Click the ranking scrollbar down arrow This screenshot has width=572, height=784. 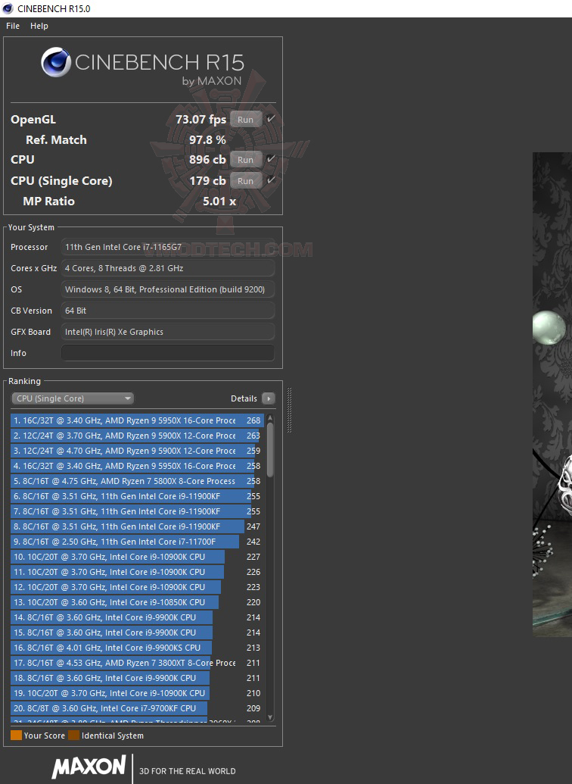[x=270, y=717]
